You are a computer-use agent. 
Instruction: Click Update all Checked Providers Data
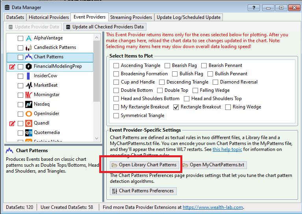[x=105, y=27]
